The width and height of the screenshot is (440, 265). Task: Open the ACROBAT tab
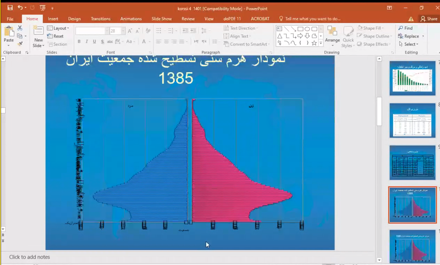(x=260, y=19)
